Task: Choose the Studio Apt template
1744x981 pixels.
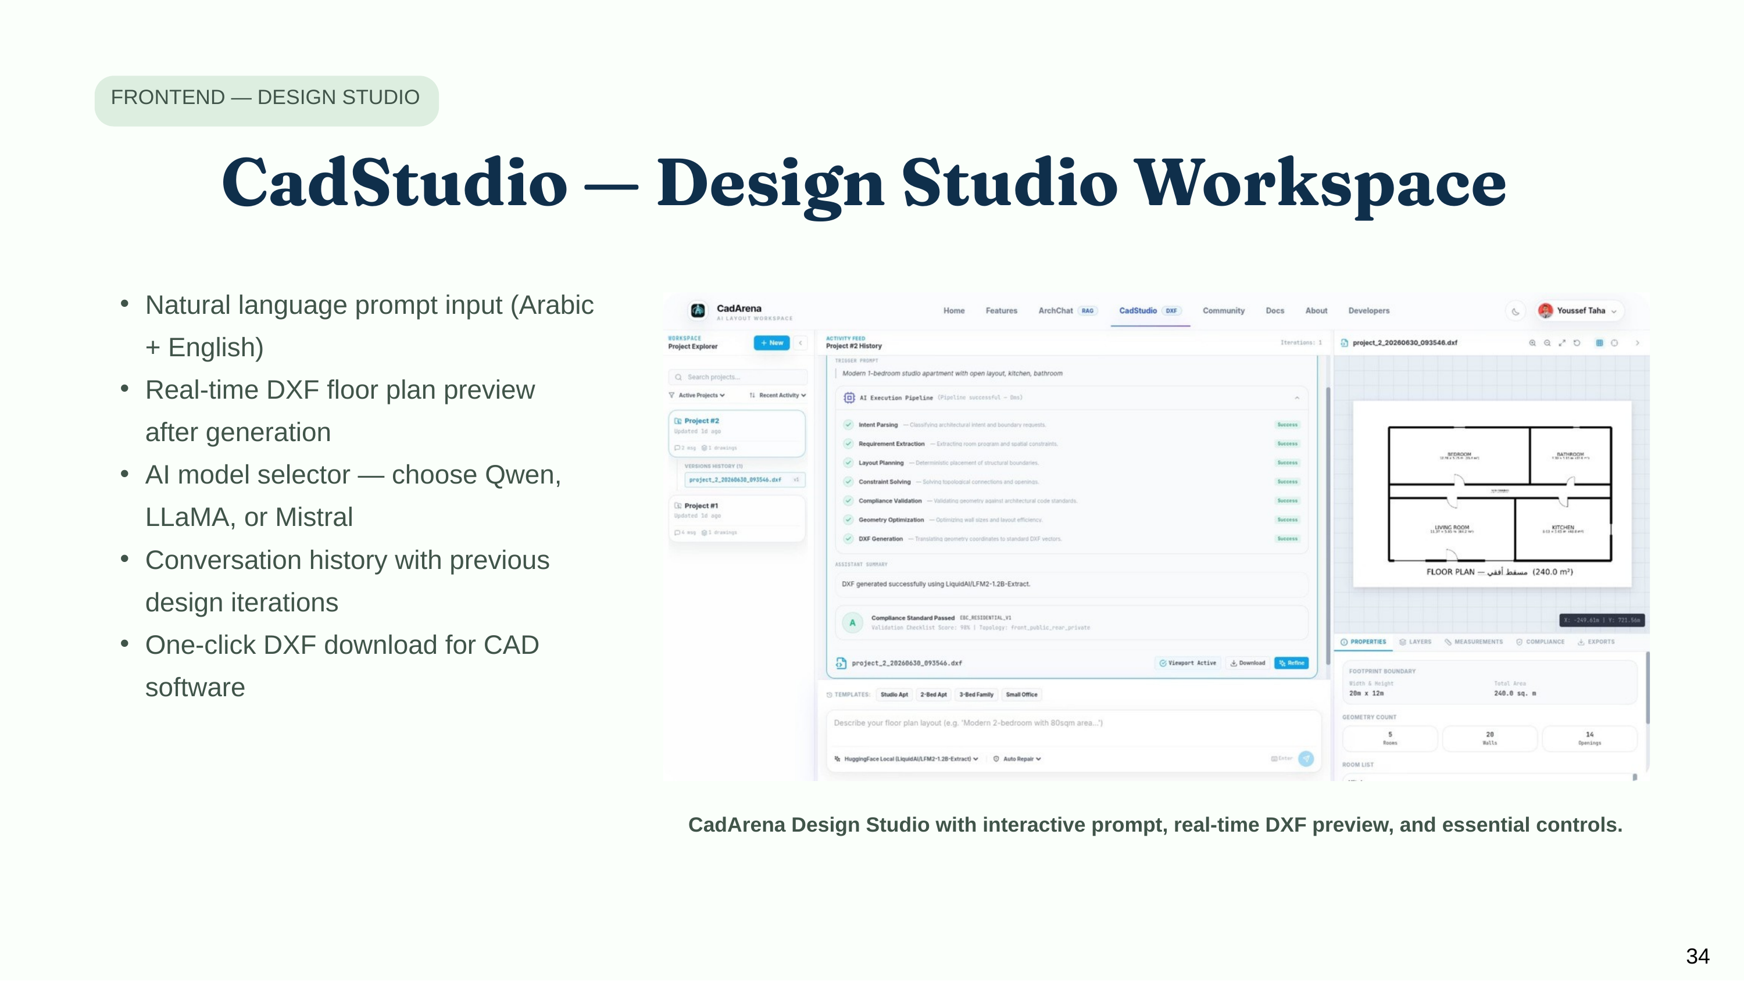Action: (x=894, y=694)
